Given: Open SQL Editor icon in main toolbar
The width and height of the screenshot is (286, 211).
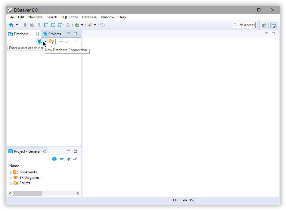Looking at the screenshot, I should click(46, 25).
